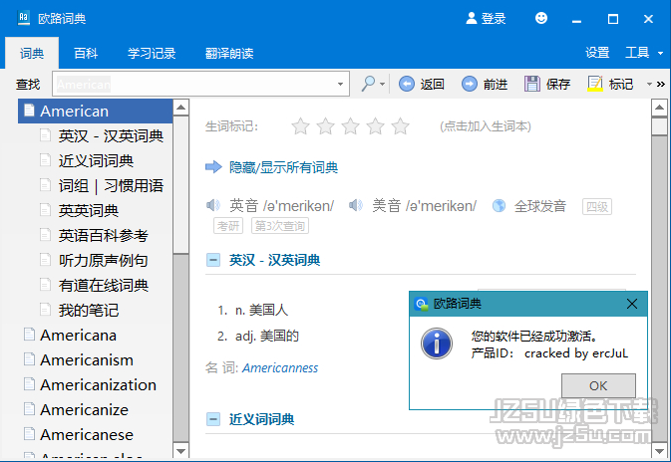
Task: Open the search icon dropdown arrow
Action: pyautogui.click(x=382, y=85)
